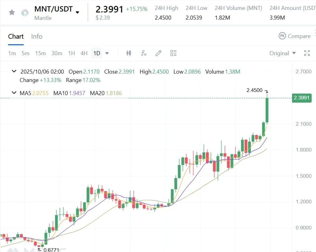This screenshot has width=316, height=252.
Task: Collapse the OHLC data row chevron
Action: [14, 71]
